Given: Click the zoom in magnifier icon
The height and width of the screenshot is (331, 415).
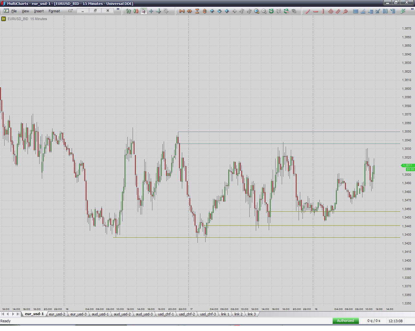Looking at the screenshot, I should 257,11.
